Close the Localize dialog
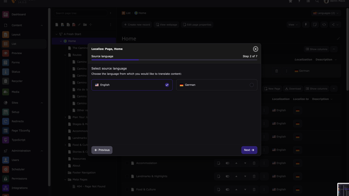The height and width of the screenshot is (196, 349). [255, 49]
